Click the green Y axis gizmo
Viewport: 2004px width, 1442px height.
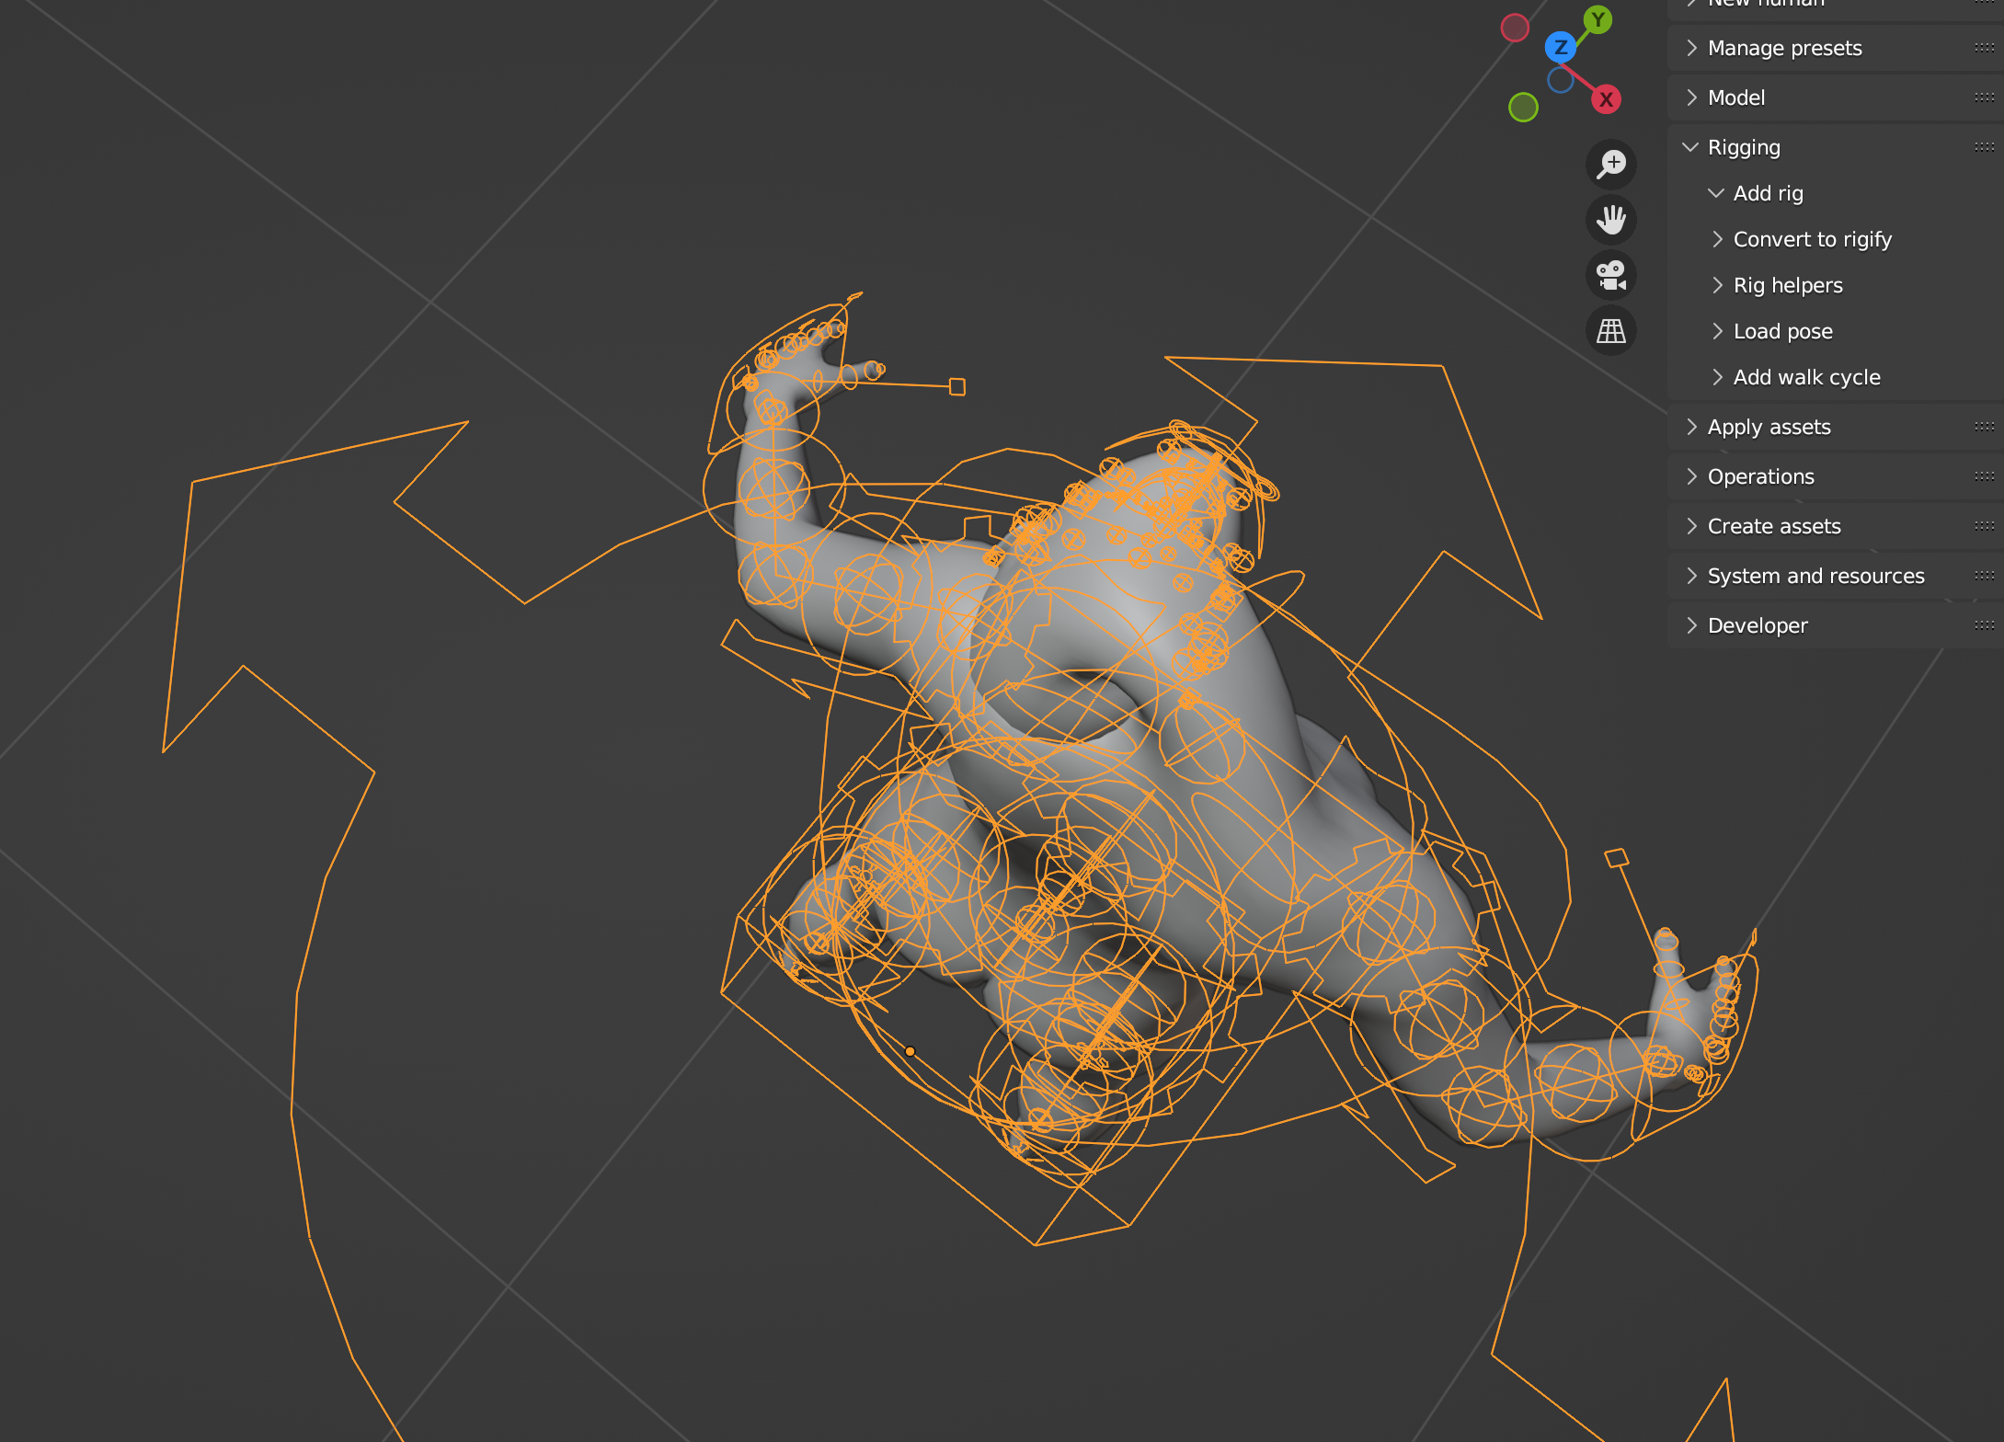click(x=1597, y=19)
